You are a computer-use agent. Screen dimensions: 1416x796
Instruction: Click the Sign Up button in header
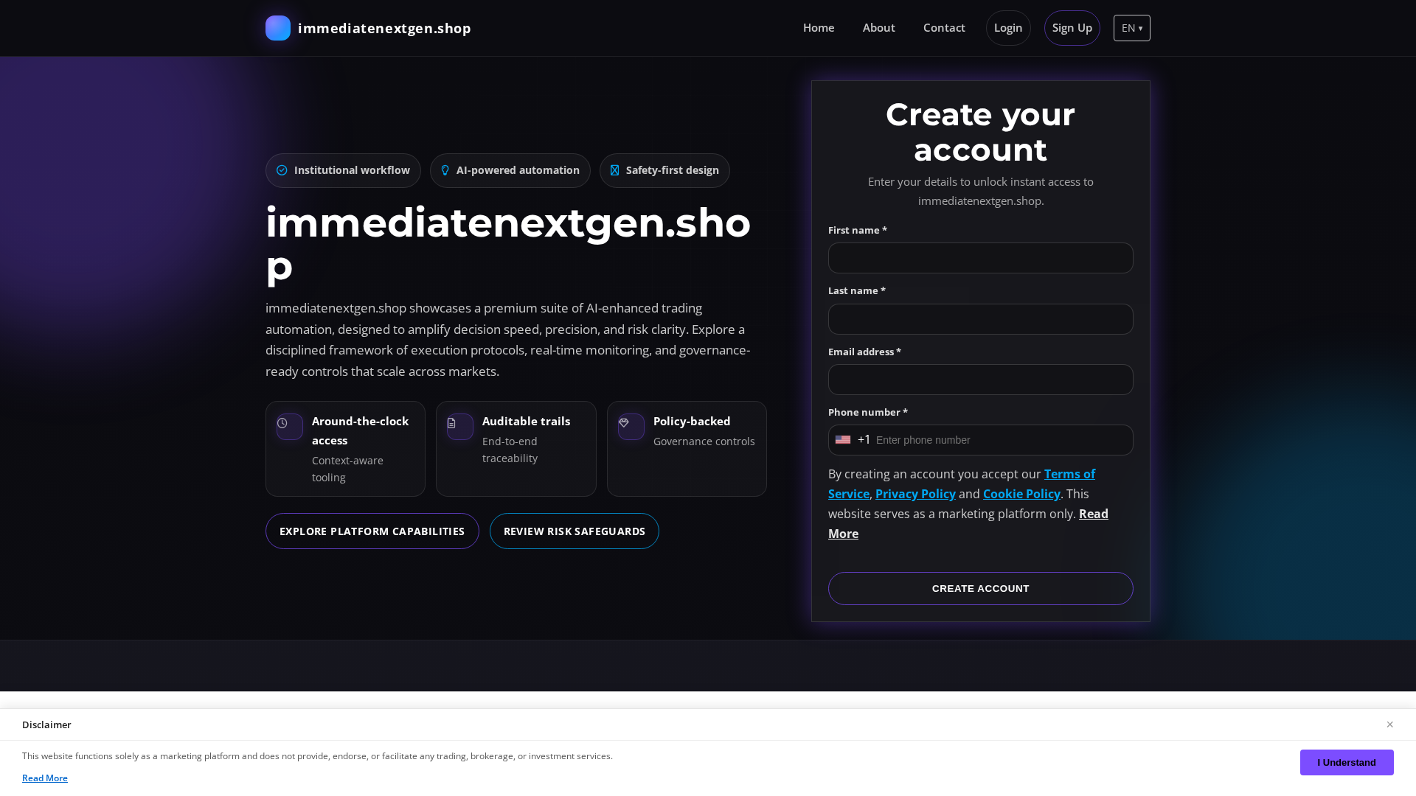point(1072,28)
